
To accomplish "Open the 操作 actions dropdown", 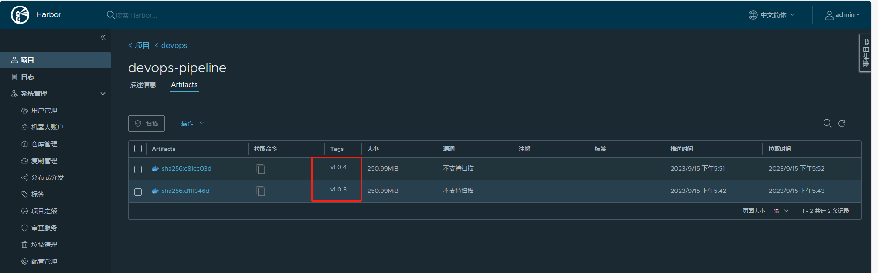I will point(192,123).
